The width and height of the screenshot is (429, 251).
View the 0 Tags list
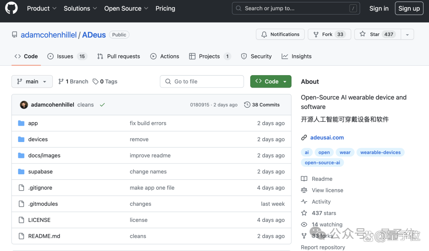[x=105, y=82]
